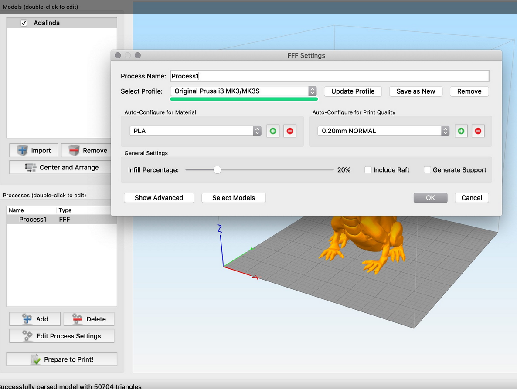Add a new material preset with green plus
The image size is (517, 389).
273,131
